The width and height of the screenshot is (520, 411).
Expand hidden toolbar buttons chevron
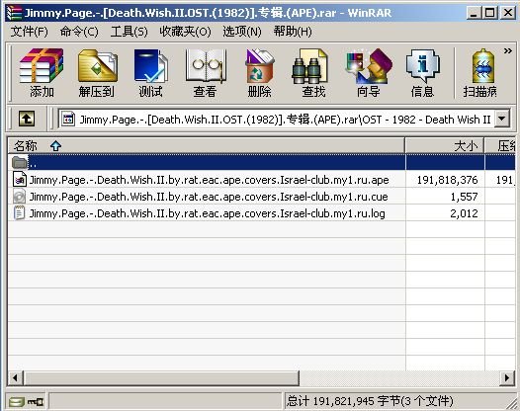508,51
